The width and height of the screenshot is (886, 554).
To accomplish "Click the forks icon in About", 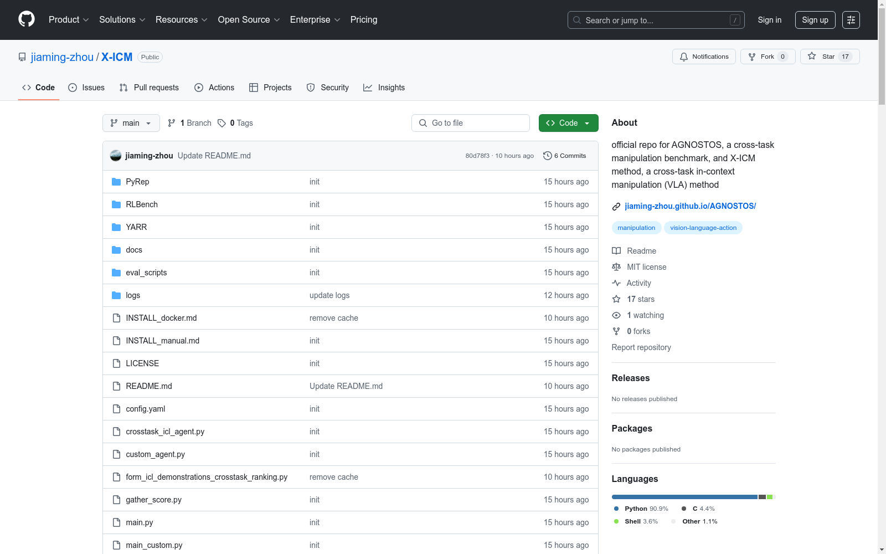I will pos(616,331).
